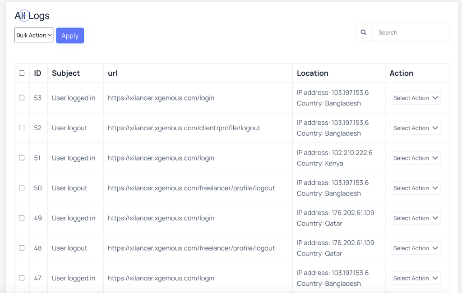This screenshot has height=293, width=462.
Task: Open Select Action dropdown for log 49
Action: (x=415, y=218)
